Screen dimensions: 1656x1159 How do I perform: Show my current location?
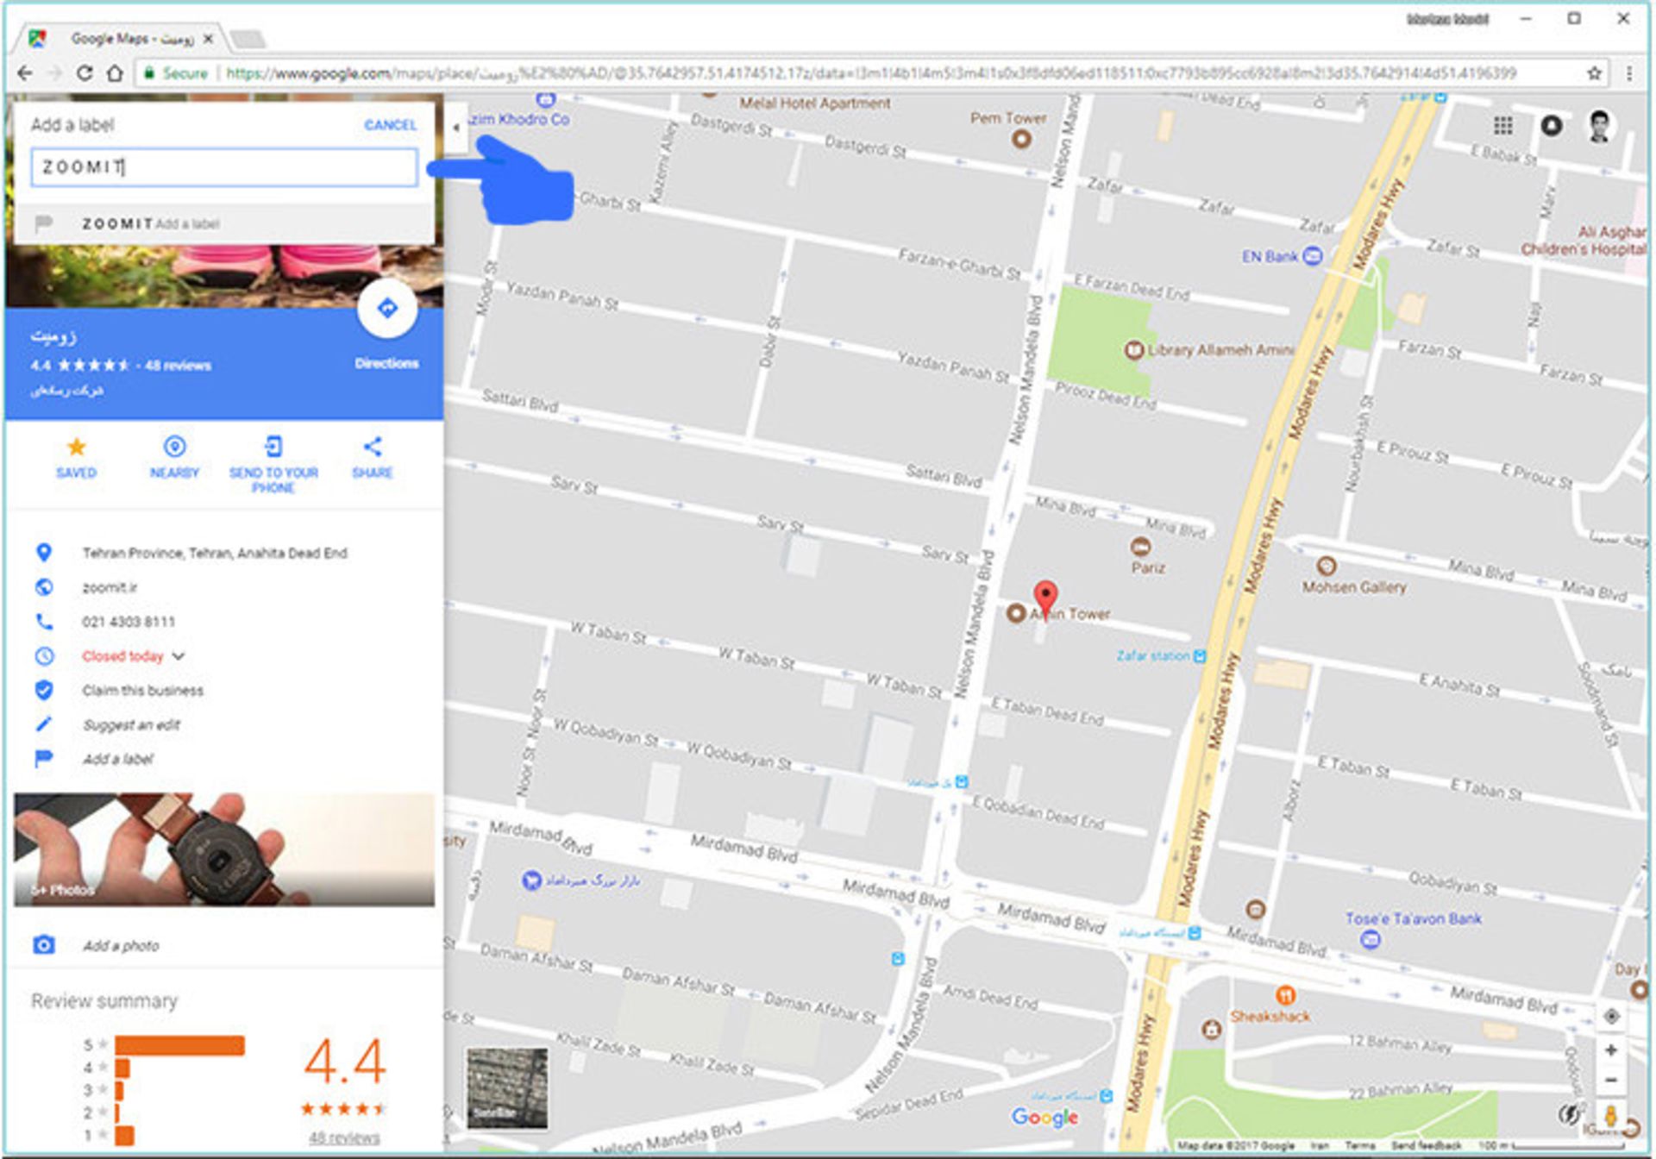(x=1610, y=1017)
